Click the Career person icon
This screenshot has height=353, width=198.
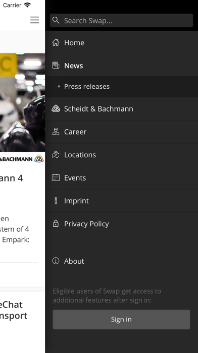coord(56,132)
